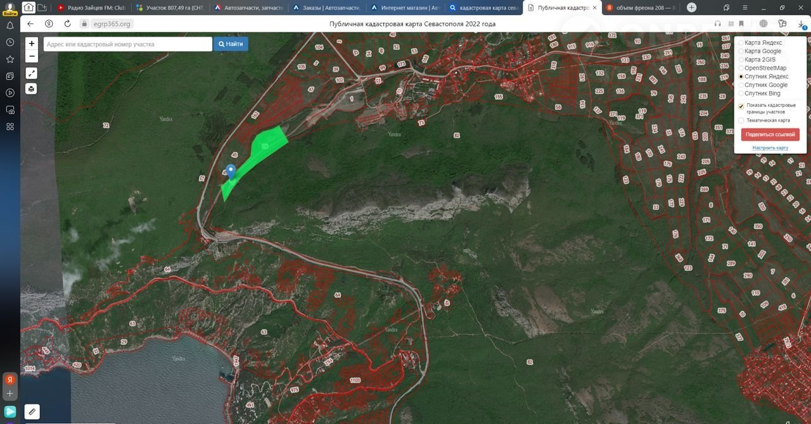The width and height of the screenshot is (811, 424).
Task: Click the Найти search button
Action: coord(231,44)
